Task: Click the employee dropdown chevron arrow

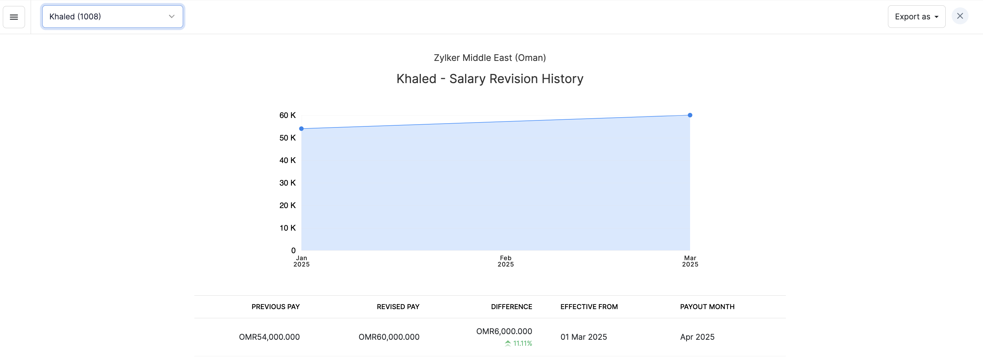Action: click(x=172, y=17)
